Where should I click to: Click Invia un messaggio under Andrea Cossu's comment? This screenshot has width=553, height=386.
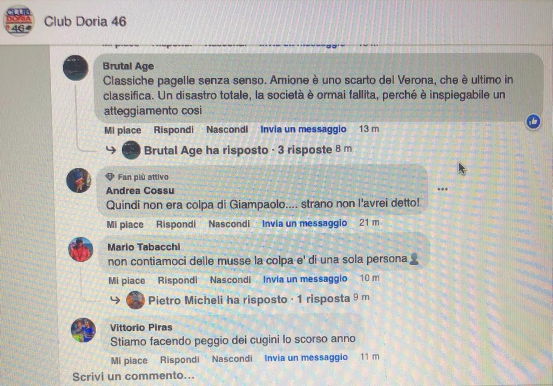point(305,223)
